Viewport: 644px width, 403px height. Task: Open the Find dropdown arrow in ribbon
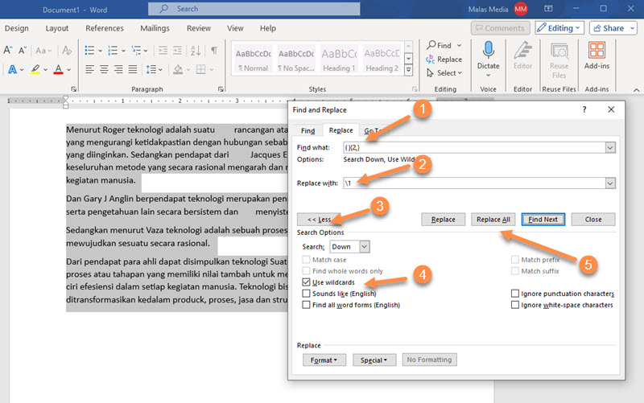pos(459,45)
